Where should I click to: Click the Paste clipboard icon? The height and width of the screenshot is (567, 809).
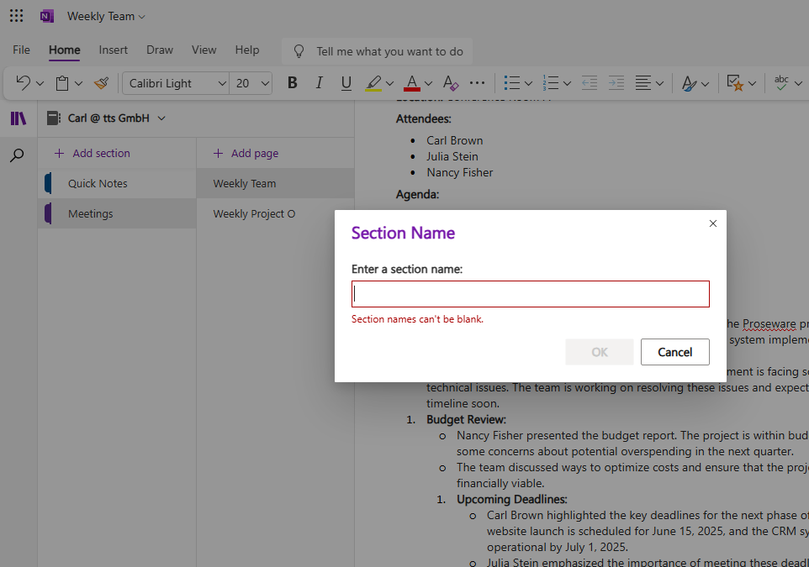(x=62, y=83)
